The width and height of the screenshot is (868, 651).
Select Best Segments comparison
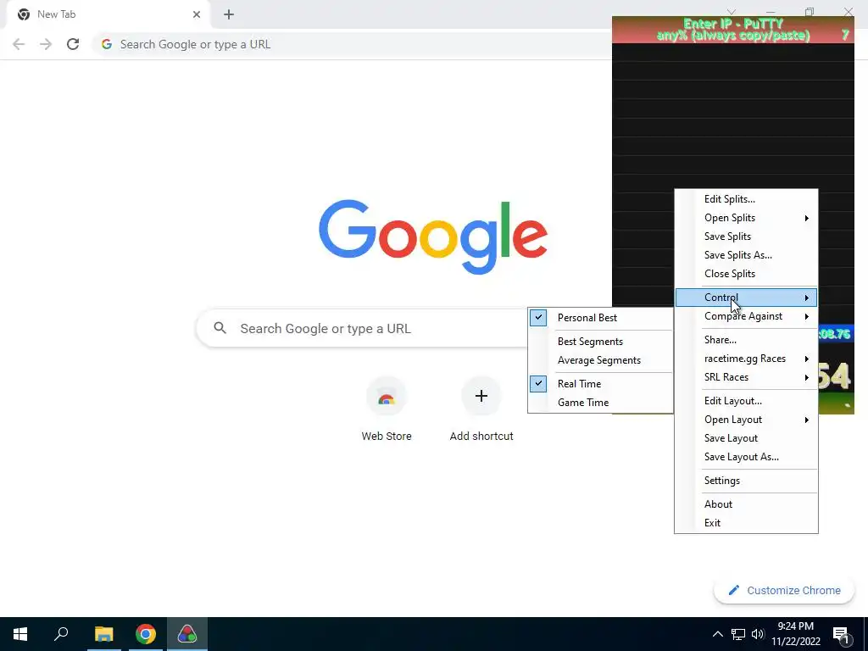(x=601, y=342)
